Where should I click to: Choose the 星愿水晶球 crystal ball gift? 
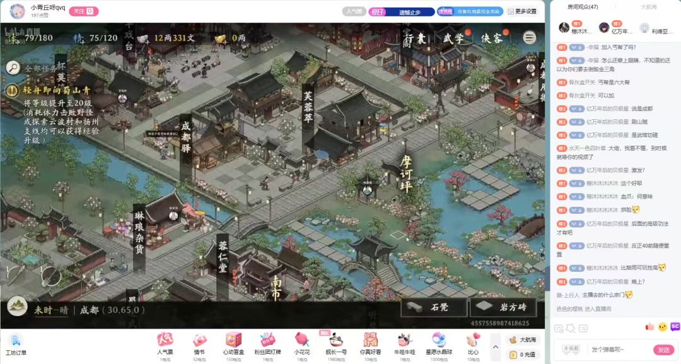point(439,345)
